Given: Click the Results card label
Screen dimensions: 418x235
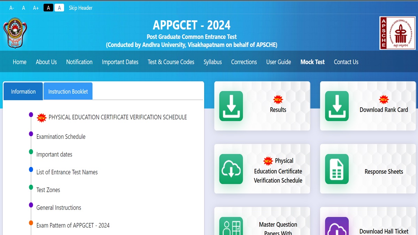Looking at the screenshot, I should coord(278,110).
